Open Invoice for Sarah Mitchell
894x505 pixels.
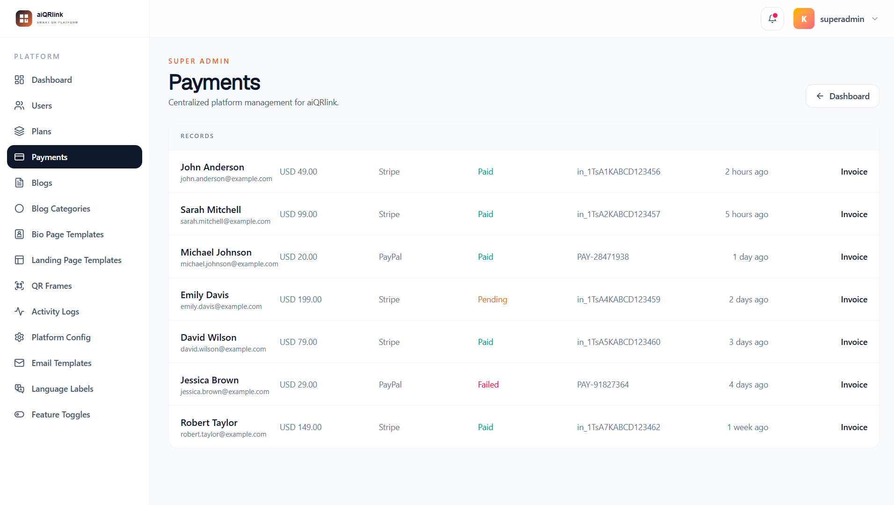coord(854,214)
